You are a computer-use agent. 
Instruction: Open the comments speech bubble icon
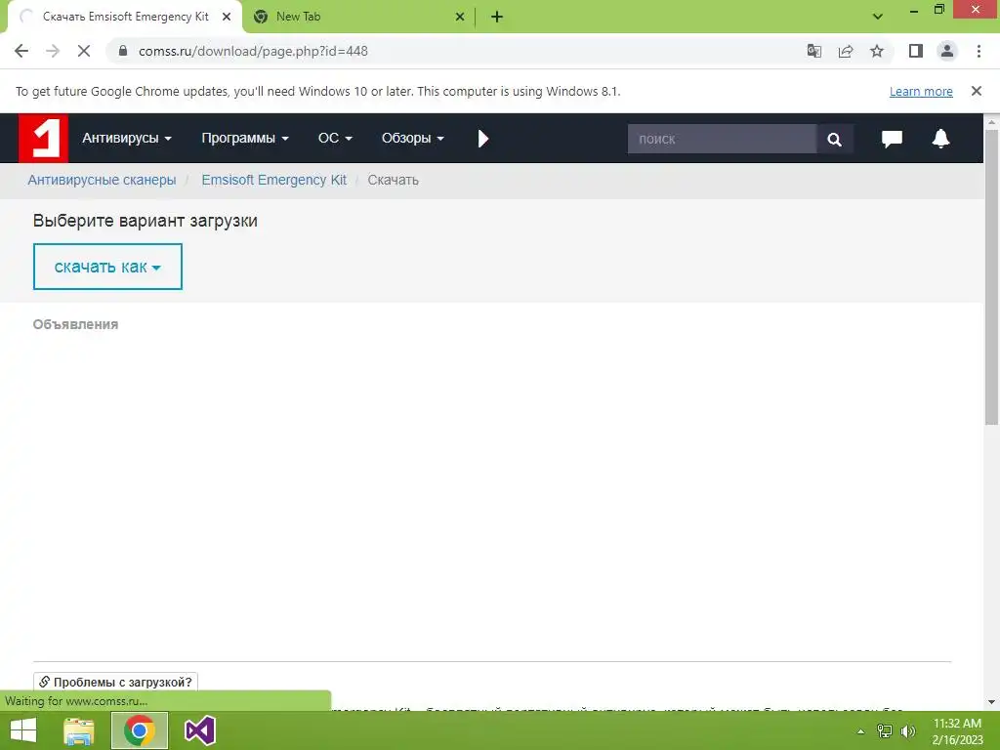pos(892,139)
